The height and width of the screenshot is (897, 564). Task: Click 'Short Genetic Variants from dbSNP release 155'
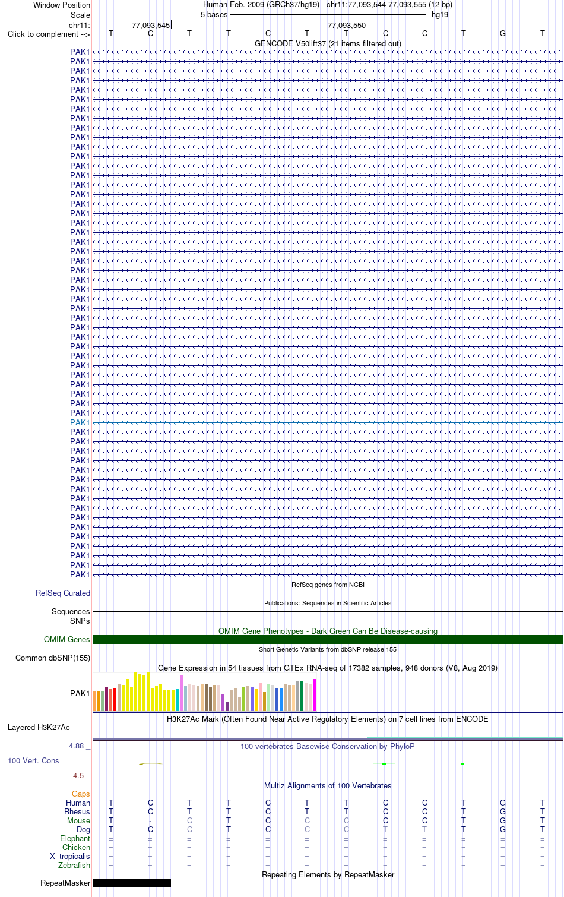pyautogui.click(x=328, y=649)
